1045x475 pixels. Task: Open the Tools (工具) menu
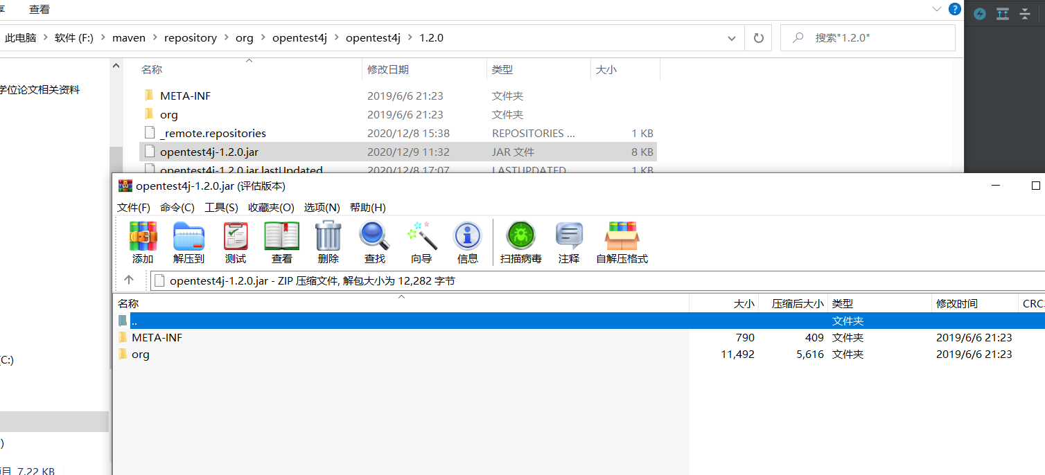tap(221, 207)
